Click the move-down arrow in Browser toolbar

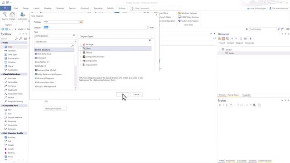tap(236, 38)
